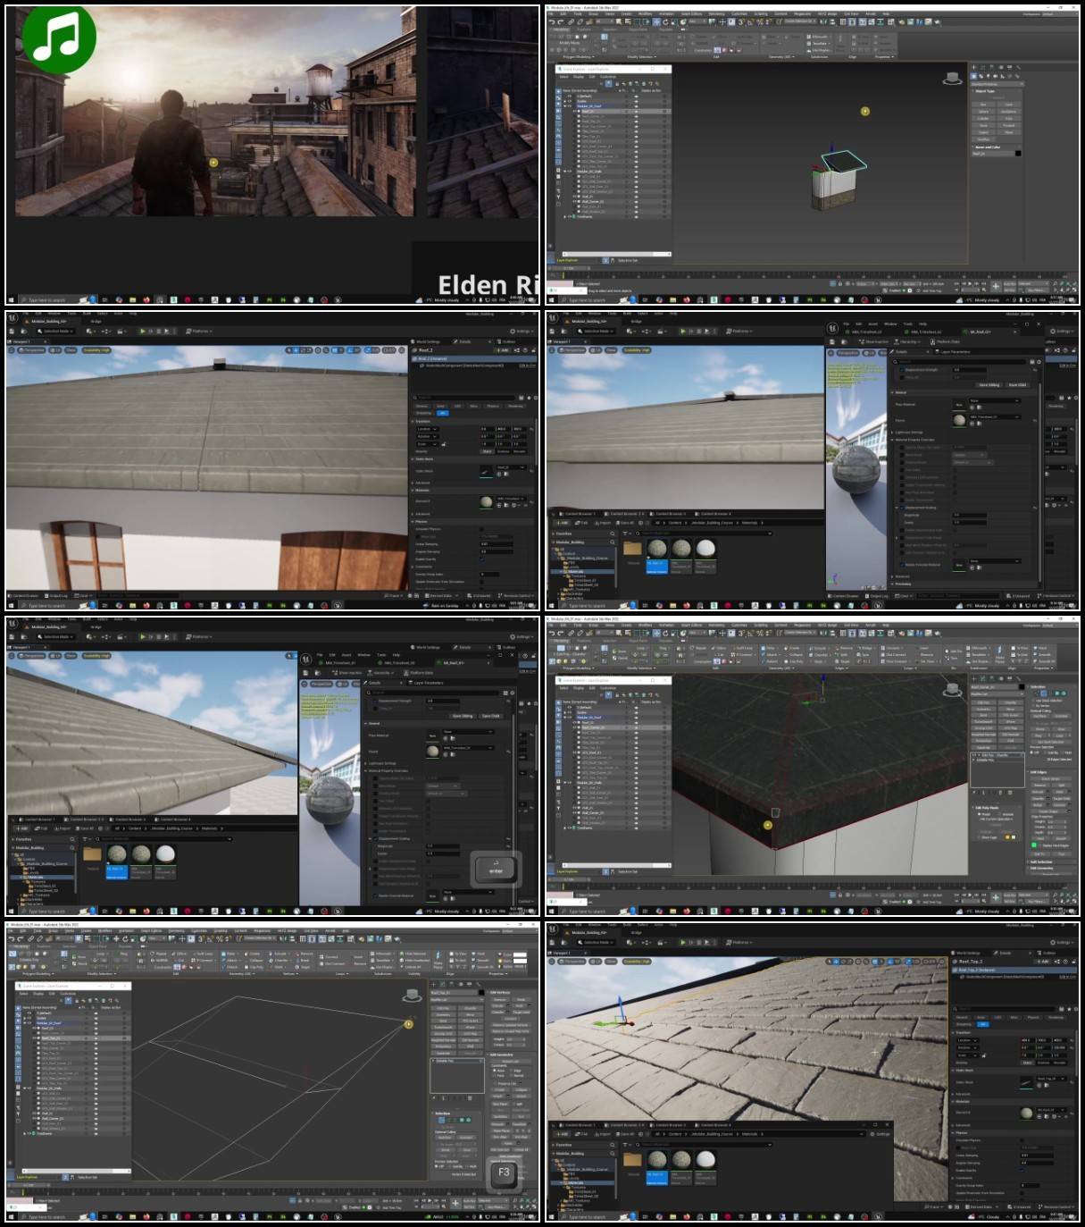Click Save All in enter-key Unreal content browser
This screenshot has height=1227, width=1085.
click(85, 828)
